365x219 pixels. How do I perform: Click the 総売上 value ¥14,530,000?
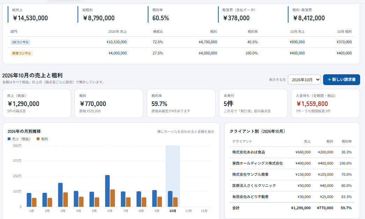[30, 18]
